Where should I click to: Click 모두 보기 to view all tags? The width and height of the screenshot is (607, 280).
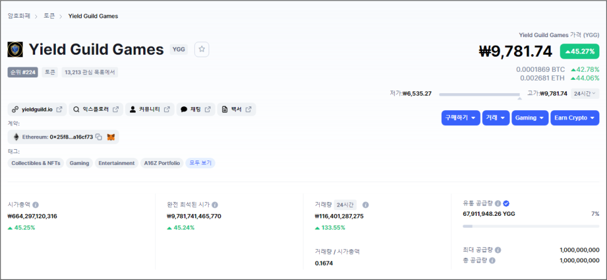tap(200, 163)
